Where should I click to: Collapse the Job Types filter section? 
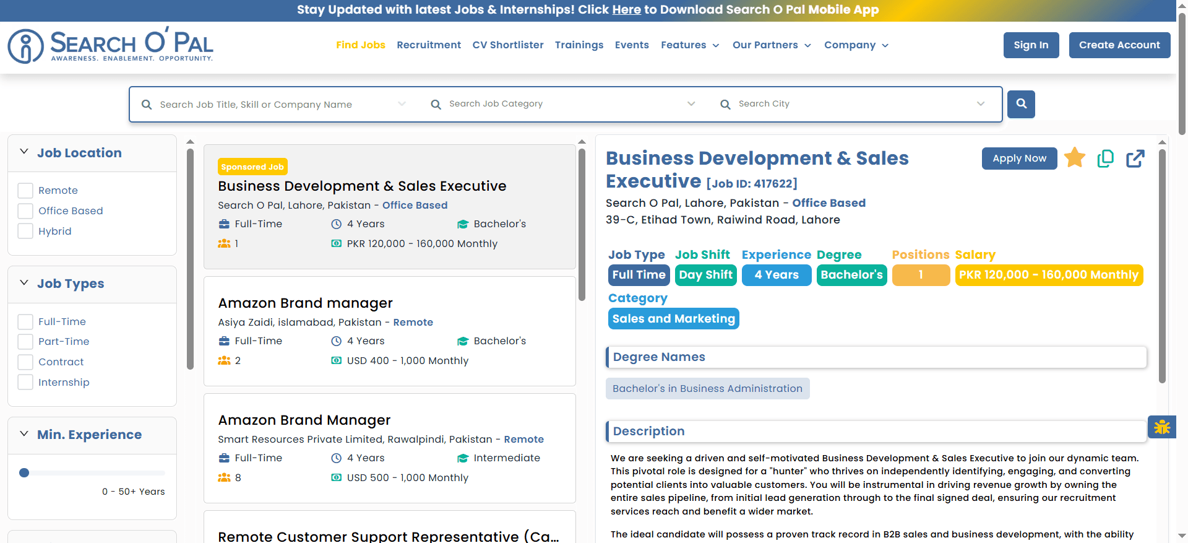(24, 283)
